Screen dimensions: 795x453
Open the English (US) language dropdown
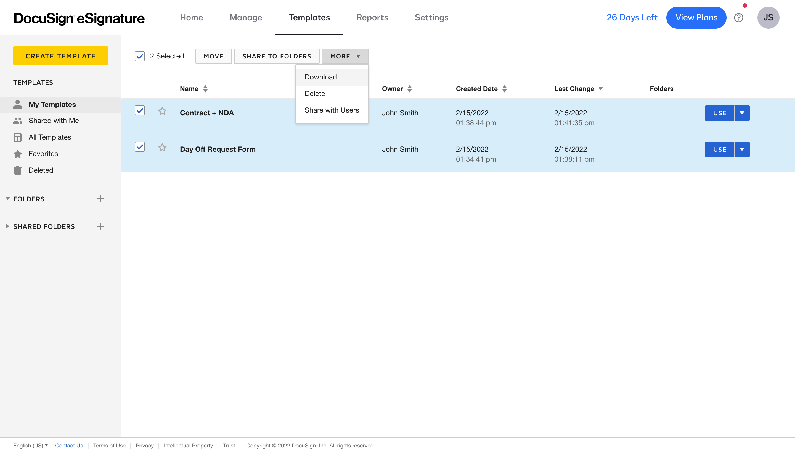pos(31,446)
